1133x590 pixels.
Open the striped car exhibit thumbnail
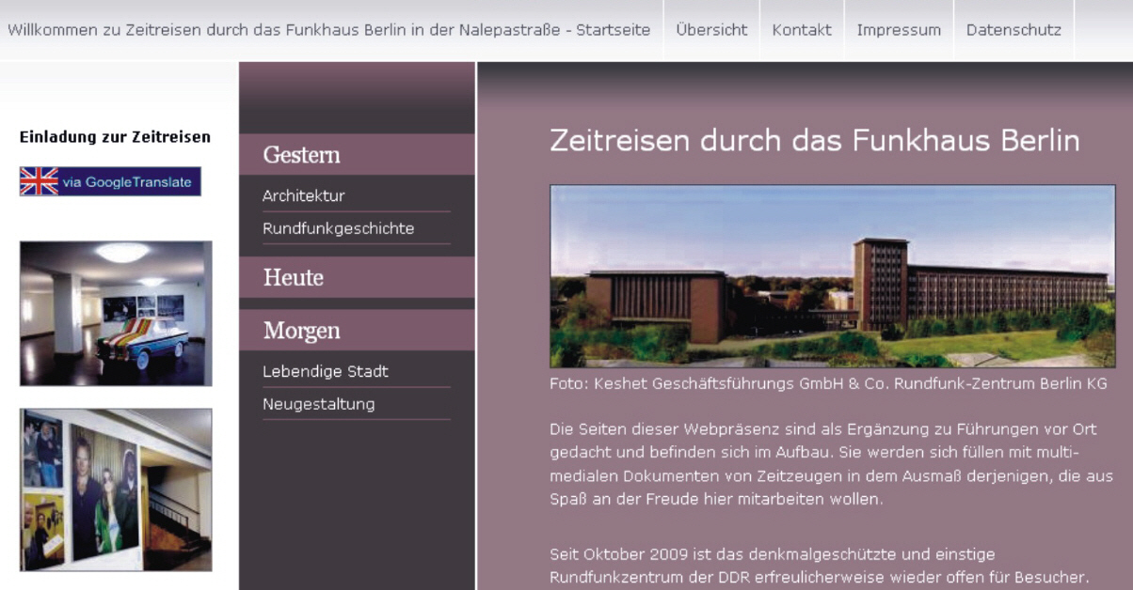[x=116, y=313]
